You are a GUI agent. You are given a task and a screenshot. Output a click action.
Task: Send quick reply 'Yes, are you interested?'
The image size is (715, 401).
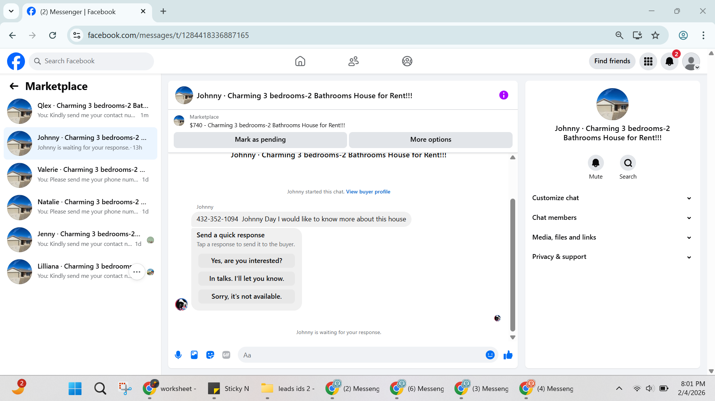(246, 261)
